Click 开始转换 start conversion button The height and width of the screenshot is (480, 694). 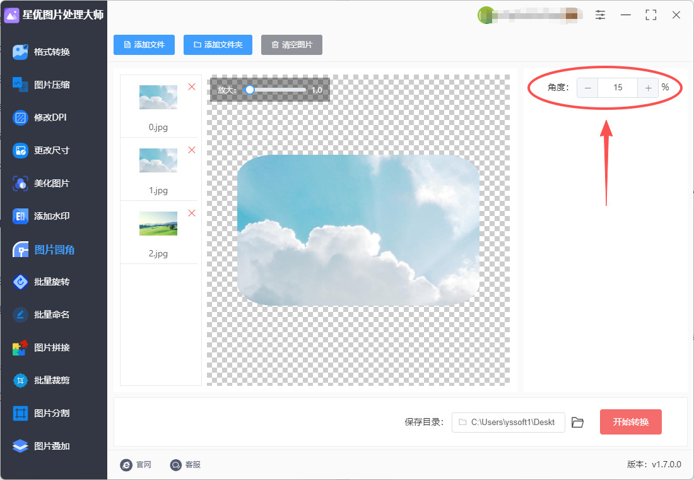point(631,422)
